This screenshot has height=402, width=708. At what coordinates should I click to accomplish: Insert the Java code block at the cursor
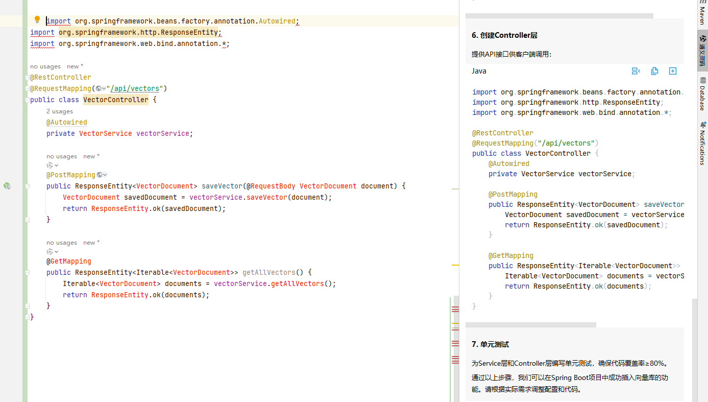pos(636,71)
